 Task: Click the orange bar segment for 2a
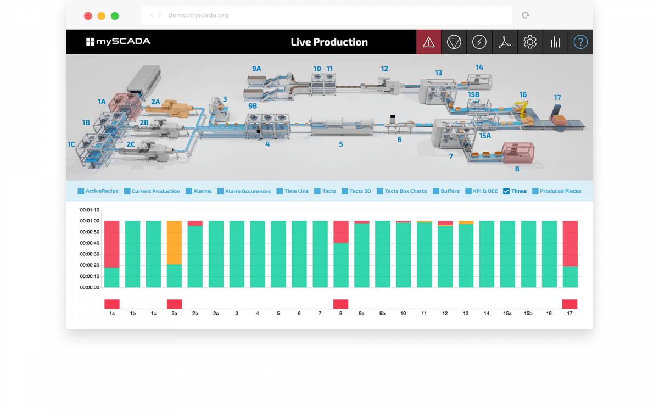(175, 242)
